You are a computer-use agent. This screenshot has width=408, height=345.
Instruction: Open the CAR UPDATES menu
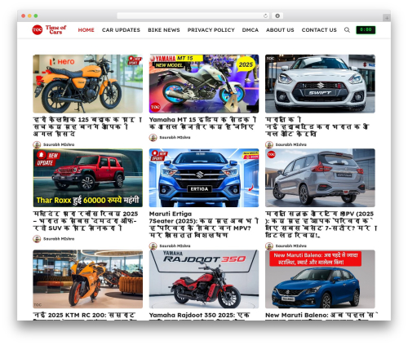pyautogui.click(x=121, y=30)
